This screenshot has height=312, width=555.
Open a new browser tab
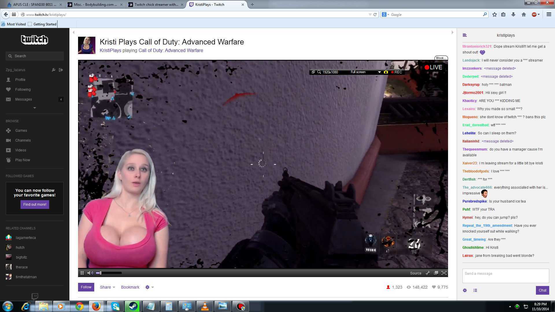252,5
